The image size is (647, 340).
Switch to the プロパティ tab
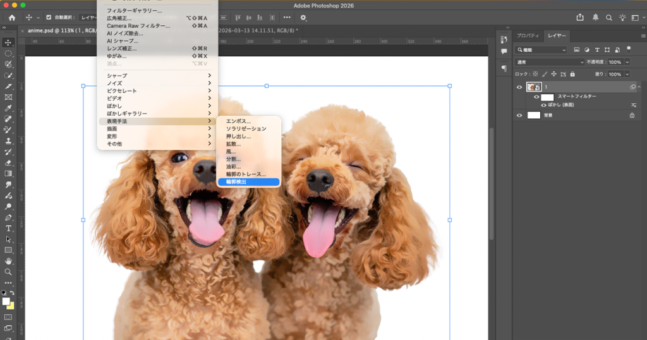528,36
